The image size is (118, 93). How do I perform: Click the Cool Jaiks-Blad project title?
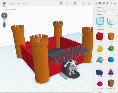coord(9,10)
